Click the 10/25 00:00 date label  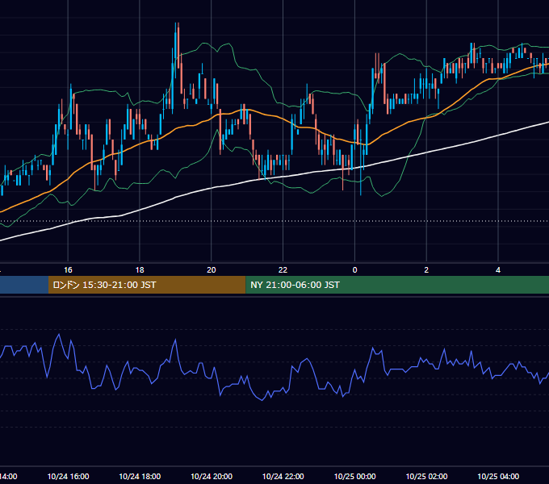click(354, 476)
